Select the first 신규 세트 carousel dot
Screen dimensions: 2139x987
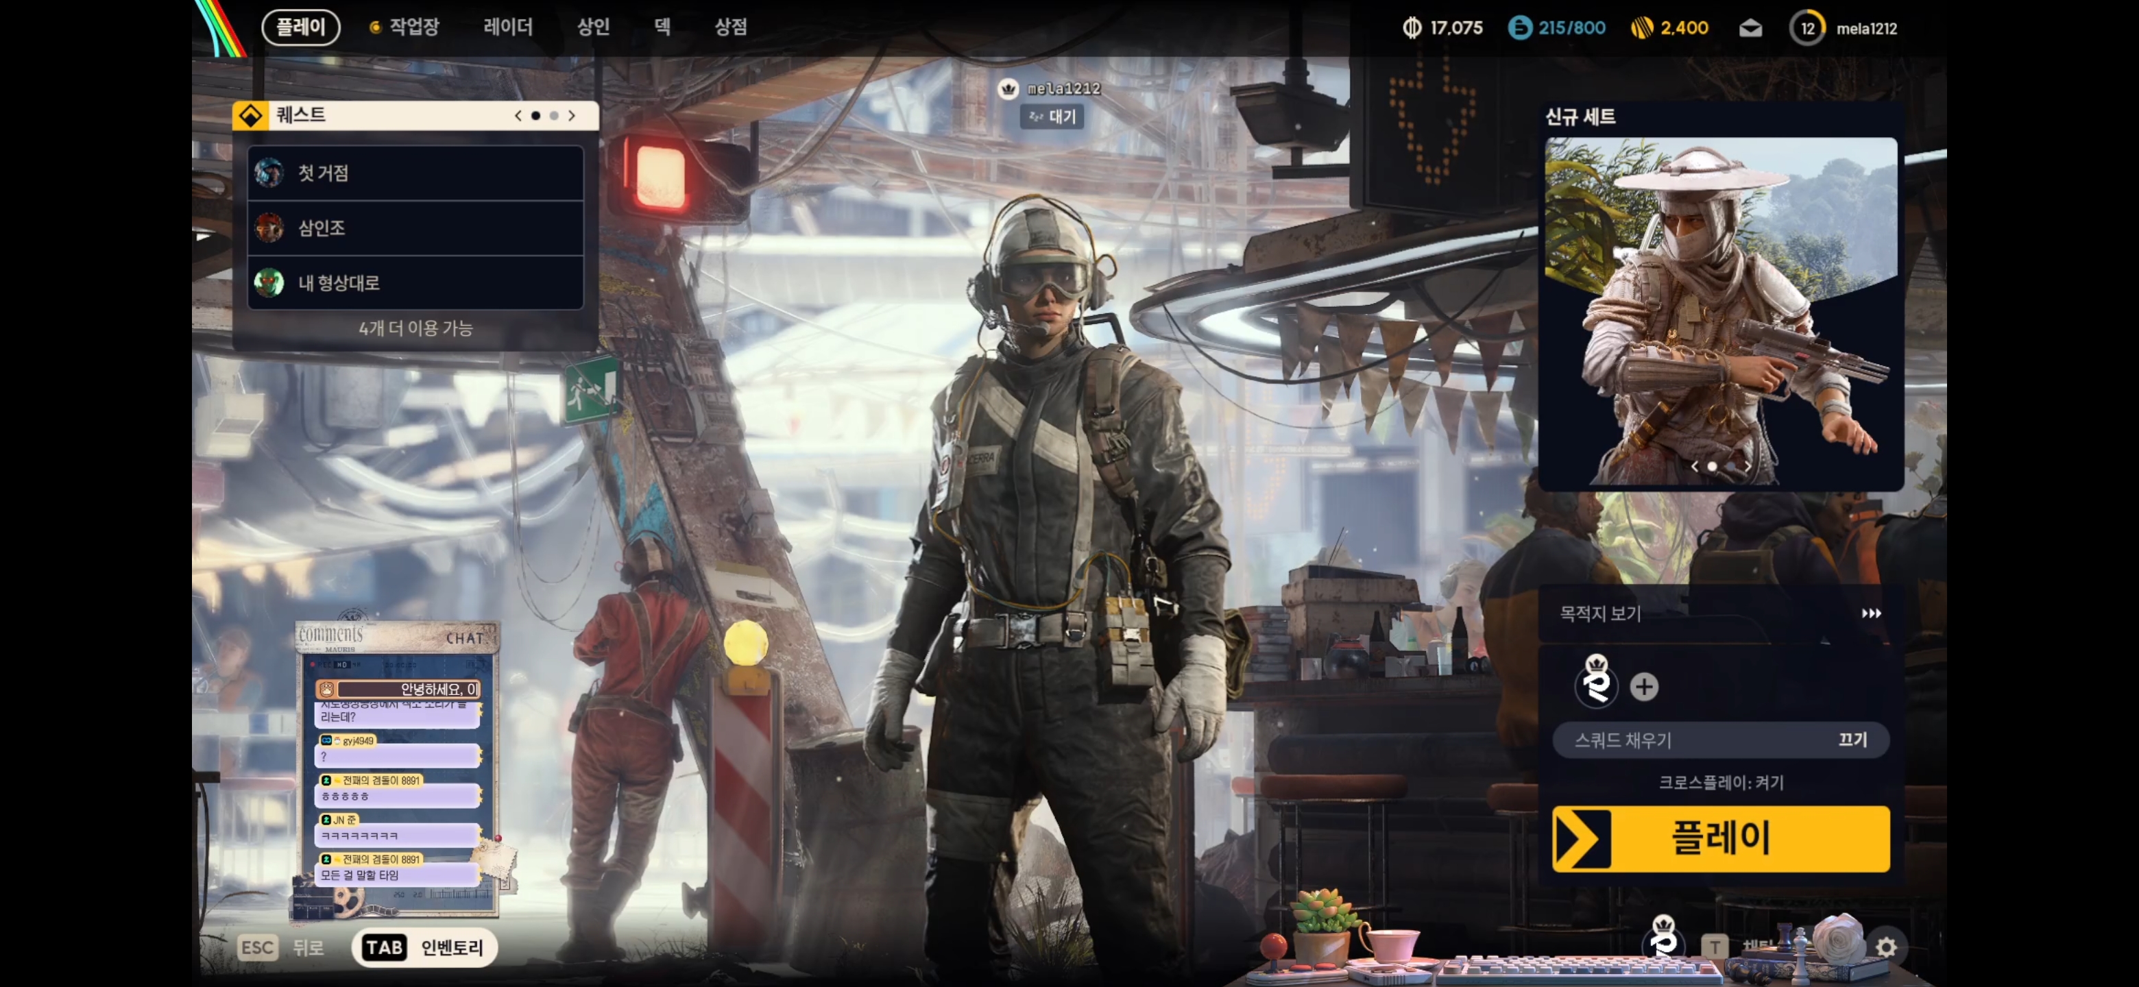1711,467
